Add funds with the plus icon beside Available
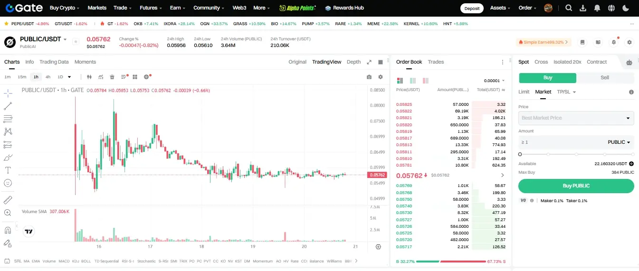Image resolution: width=639 pixels, height=271 pixels. click(x=631, y=164)
